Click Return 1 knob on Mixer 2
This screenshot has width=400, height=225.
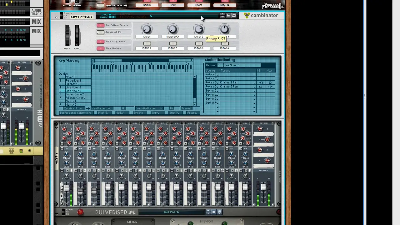[x=260, y=129]
